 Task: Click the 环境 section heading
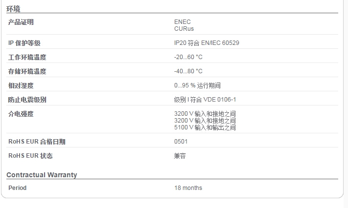13,9
